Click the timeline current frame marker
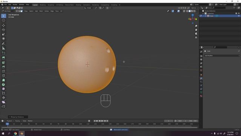The width and height of the screenshot is (241, 136). pyautogui.click(x=7, y=124)
